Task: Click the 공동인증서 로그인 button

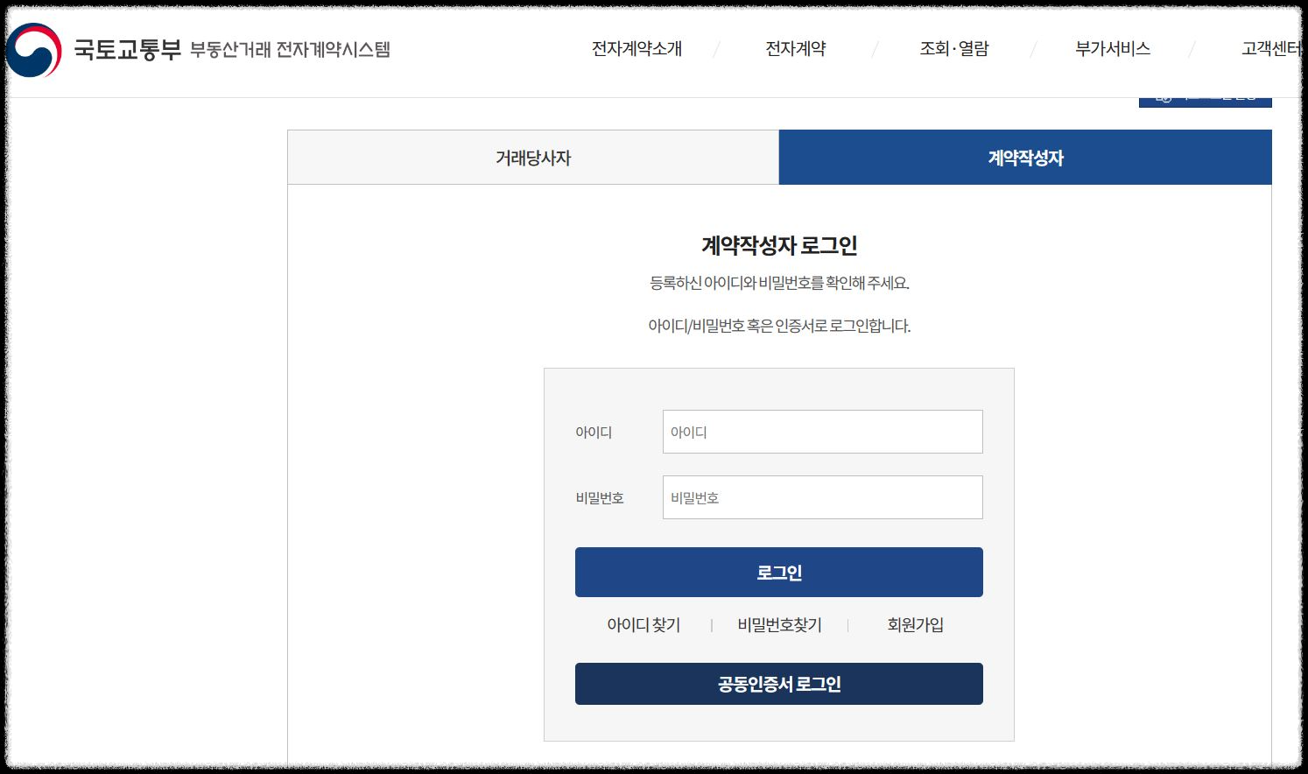Action: pyautogui.click(x=778, y=684)
